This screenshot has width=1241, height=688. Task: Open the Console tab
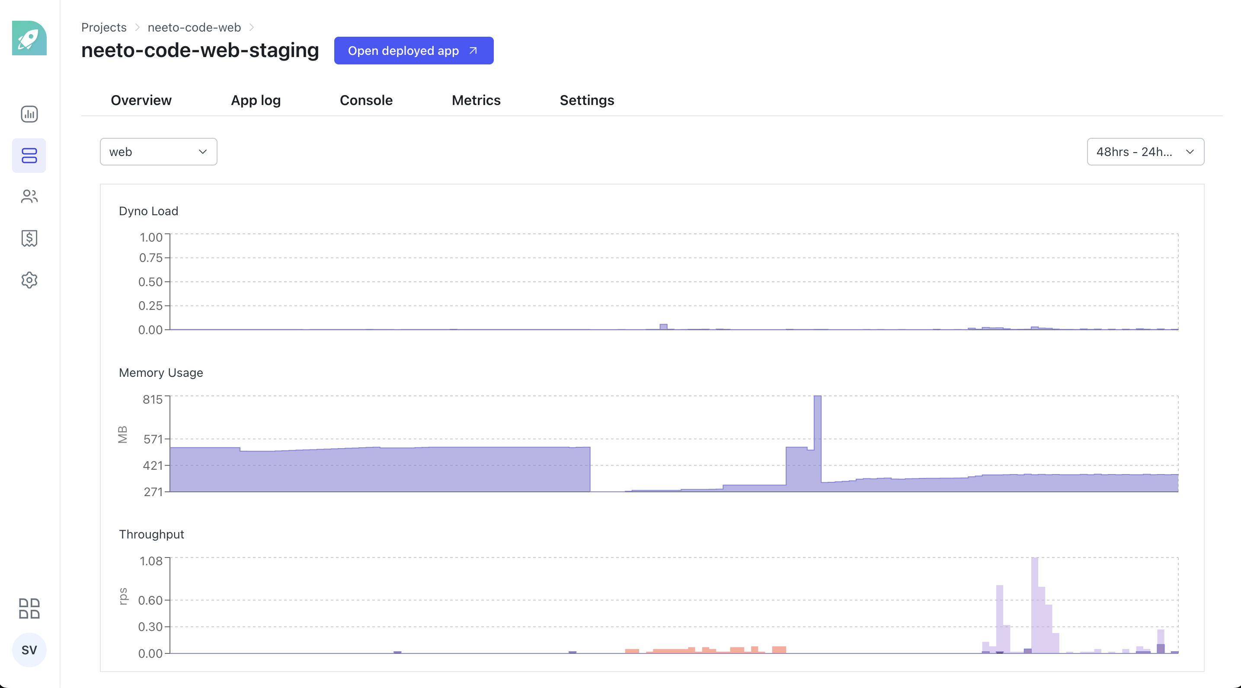[x=366, y=100]
